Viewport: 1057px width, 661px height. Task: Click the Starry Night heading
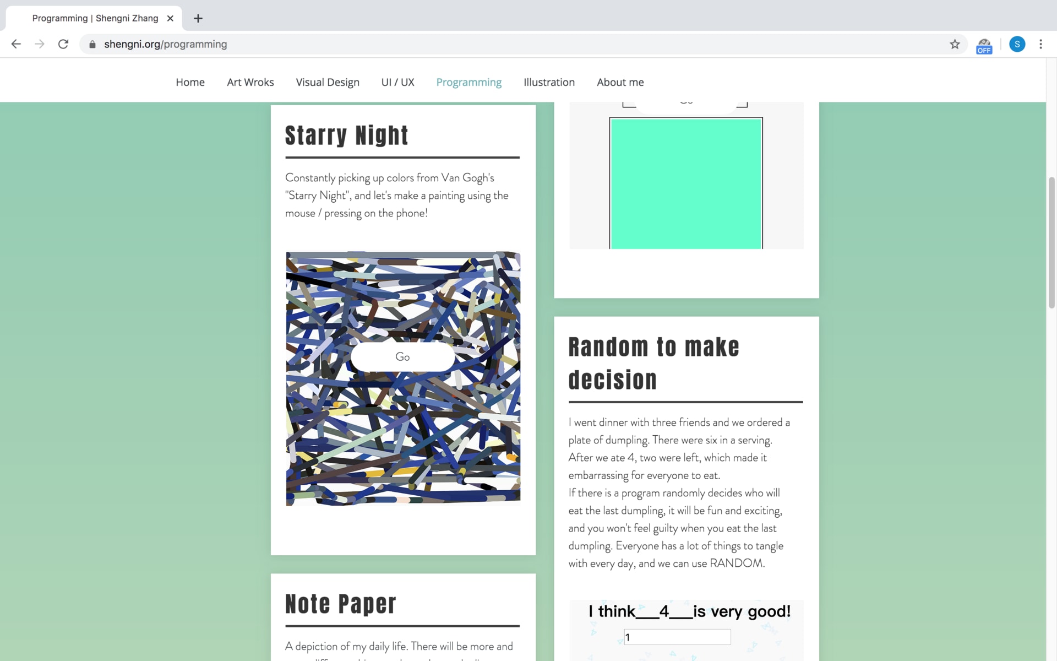pos(347,136)
